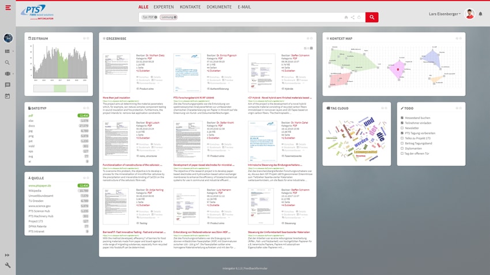Check the Diplomanten todo item
Viewport: 490px width, 275px height.
point(402,148)
